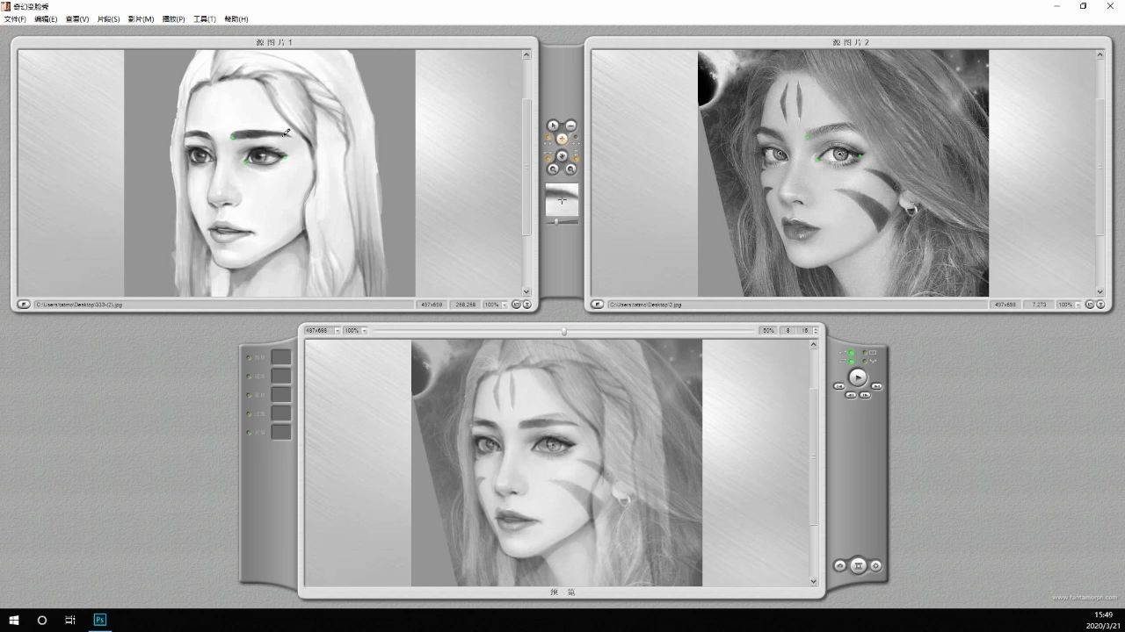Click the export movie film icon

click(x=859, y=566)
